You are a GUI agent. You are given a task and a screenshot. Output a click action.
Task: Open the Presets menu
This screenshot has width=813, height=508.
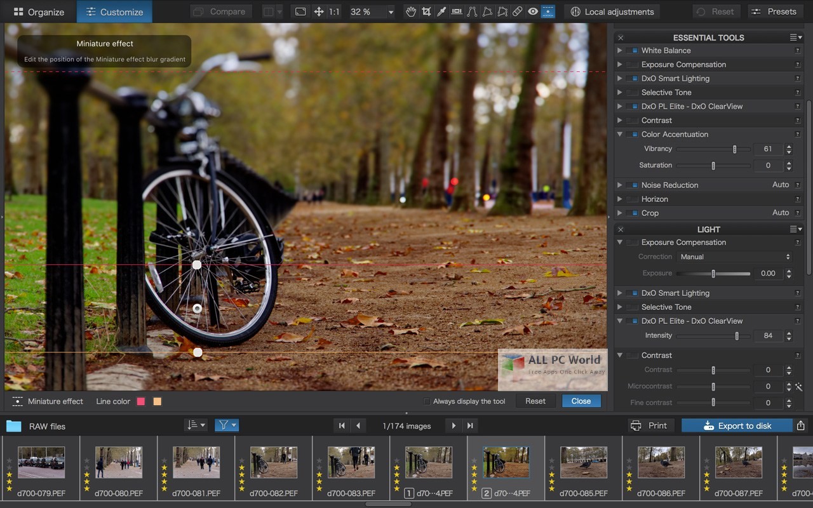[776, 11]
